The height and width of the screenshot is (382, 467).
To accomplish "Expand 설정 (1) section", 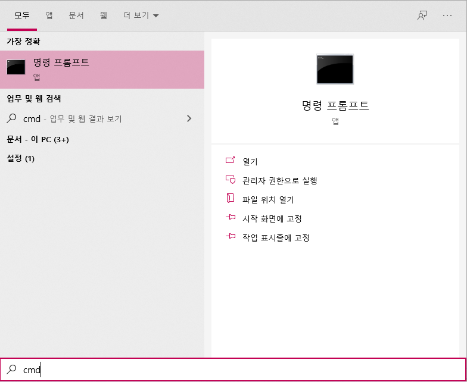I will (x=20, y=158).
